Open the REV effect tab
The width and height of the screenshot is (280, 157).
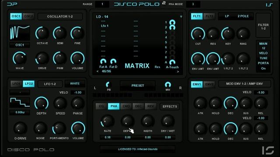(150, 106)
